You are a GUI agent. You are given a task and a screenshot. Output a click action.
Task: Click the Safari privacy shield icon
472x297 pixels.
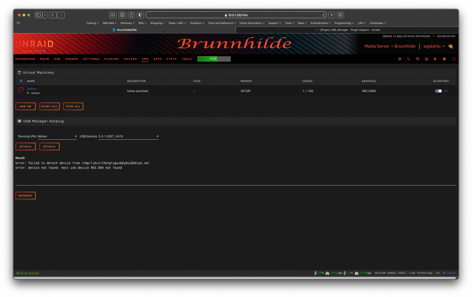(x=140, y=15)
